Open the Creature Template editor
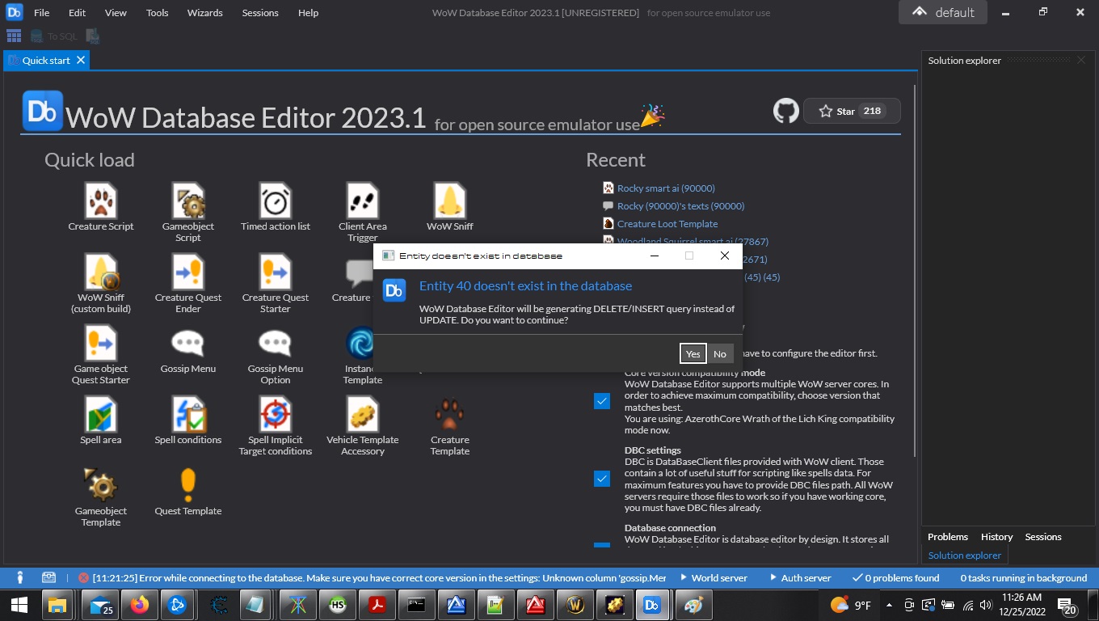This screenshot has width=1099, height=621. coord(450,426)
